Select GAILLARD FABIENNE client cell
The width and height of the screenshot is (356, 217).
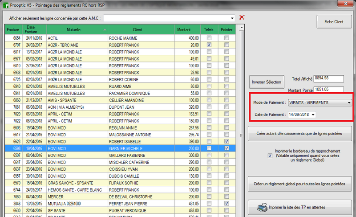click(141, 156)
